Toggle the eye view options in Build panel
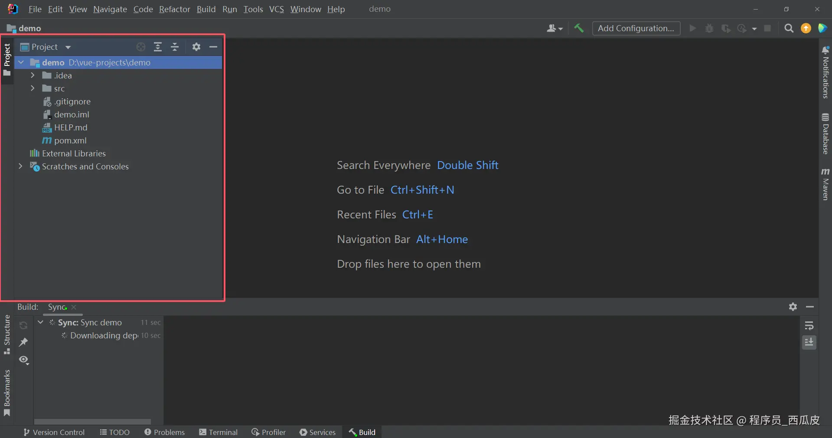Viewport: 832px width, 438px height. tap(24, 360)
